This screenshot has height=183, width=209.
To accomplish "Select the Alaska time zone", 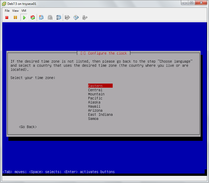I will click(x=94, y=102).
